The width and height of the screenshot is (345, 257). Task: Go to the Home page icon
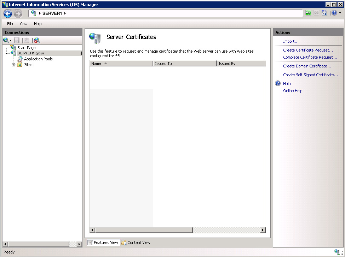[x=324, y=13]
